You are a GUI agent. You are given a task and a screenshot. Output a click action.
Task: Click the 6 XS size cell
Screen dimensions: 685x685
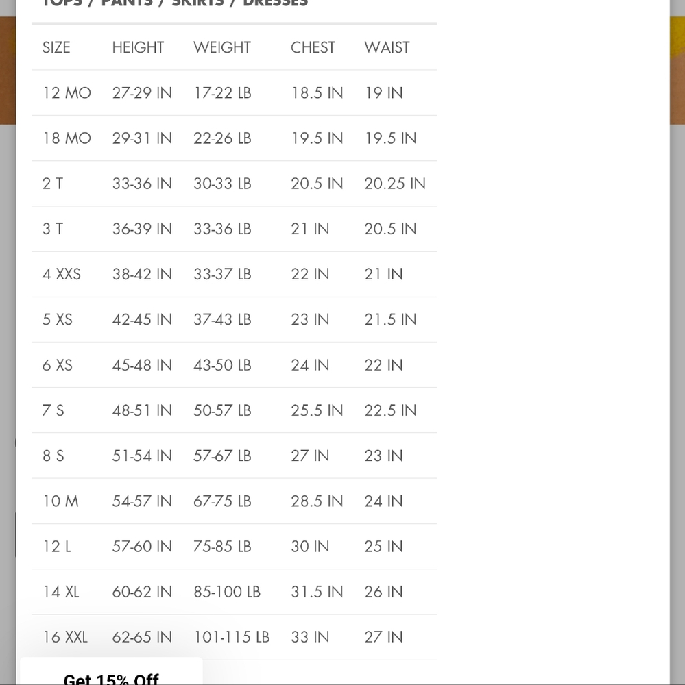click(58, 365)
